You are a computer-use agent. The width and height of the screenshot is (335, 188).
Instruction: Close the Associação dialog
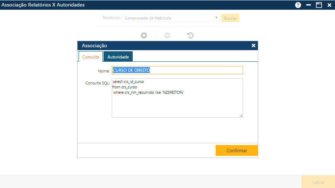[x=254, y=45]
